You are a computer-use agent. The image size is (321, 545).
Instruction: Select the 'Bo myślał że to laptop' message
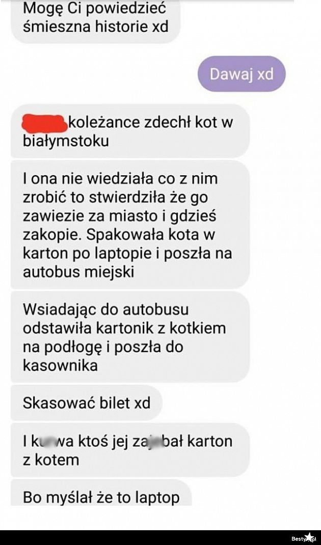pos(101,494)
